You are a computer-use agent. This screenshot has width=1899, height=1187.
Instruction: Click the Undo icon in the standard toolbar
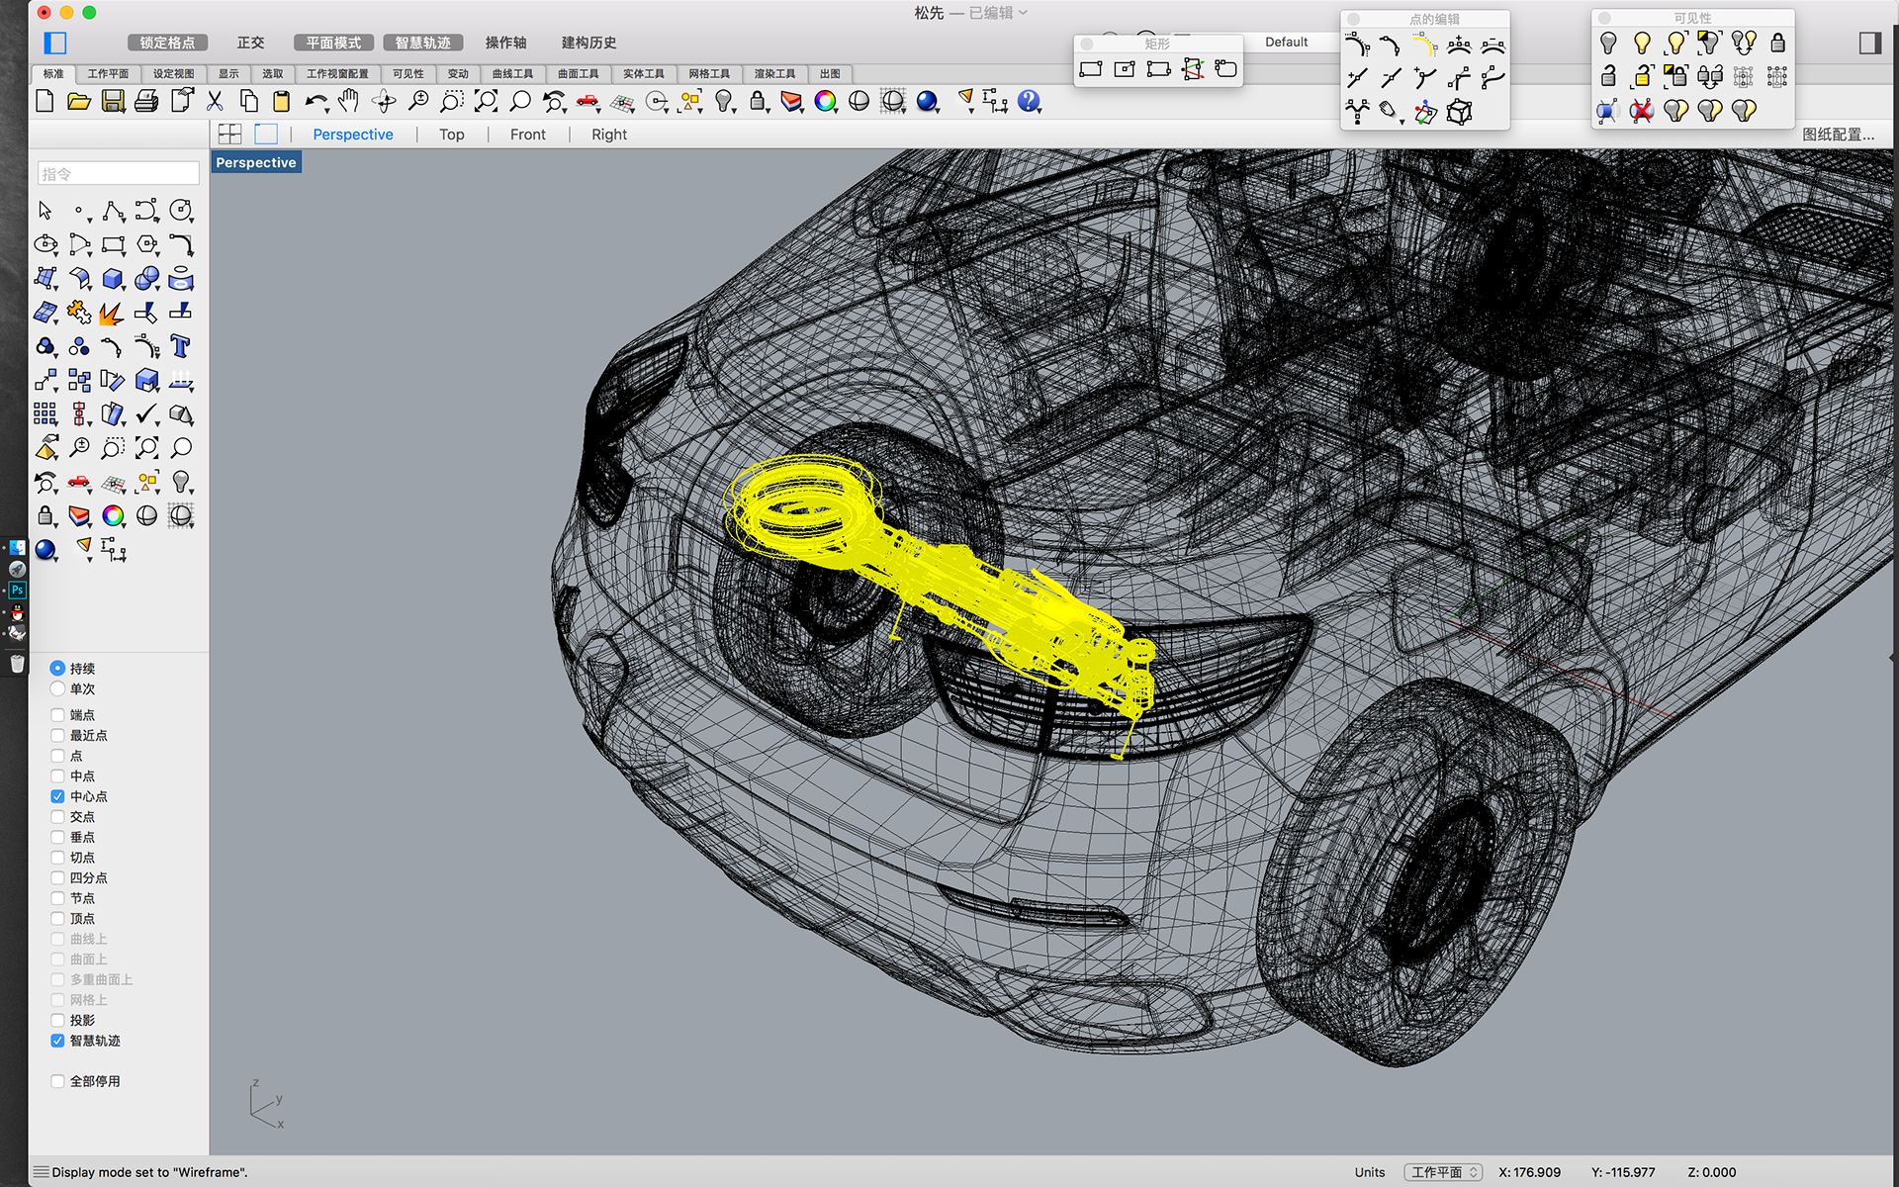tap(316, 101)
